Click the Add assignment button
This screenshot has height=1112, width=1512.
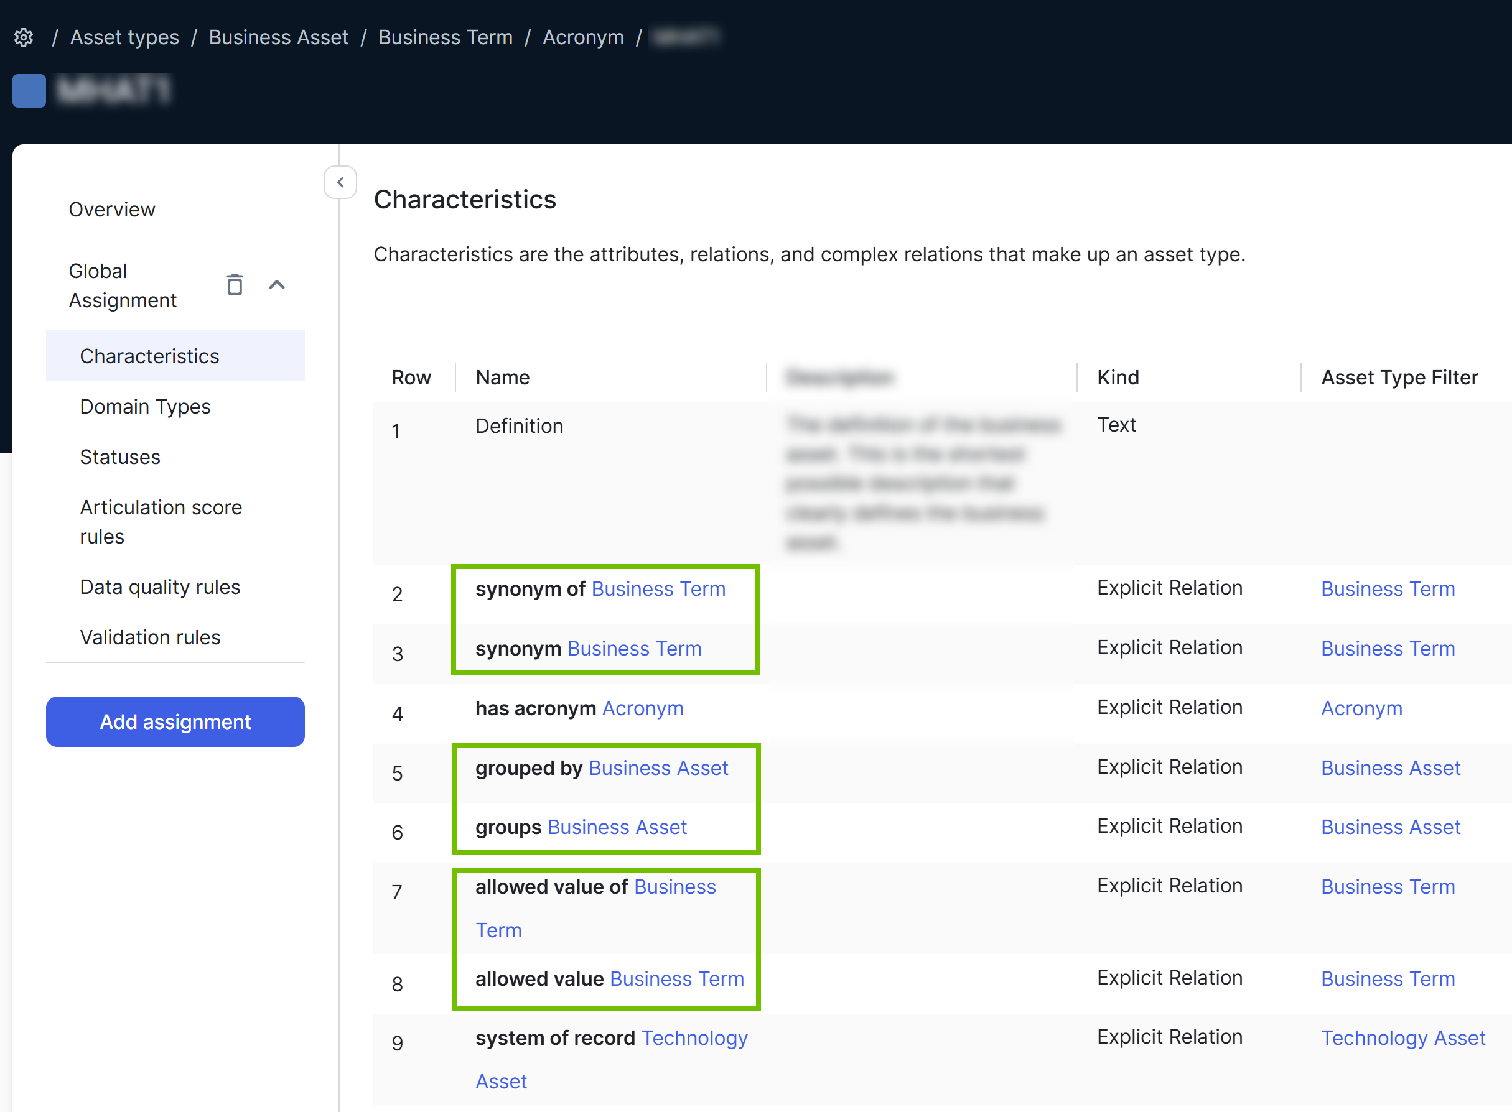pyautogui.click(x=175, y=721)
